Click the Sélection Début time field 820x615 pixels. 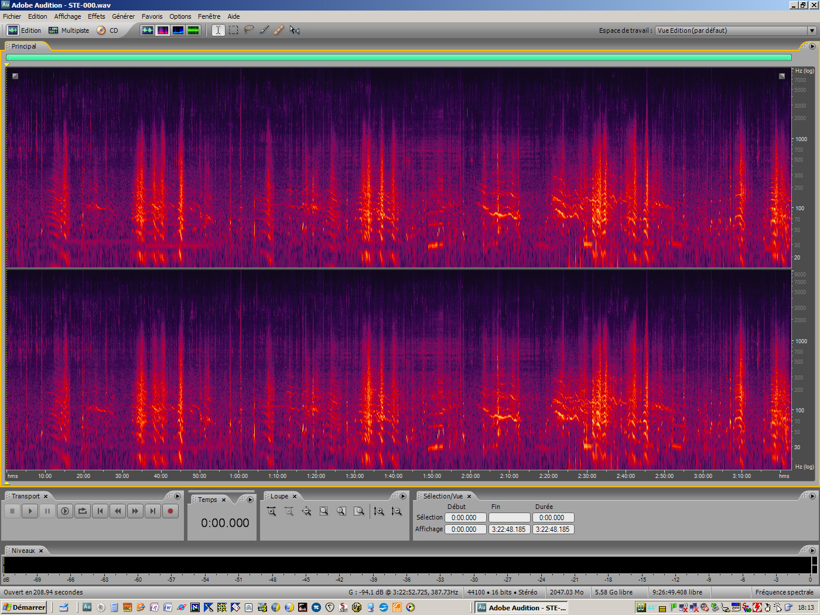point(464,518)
